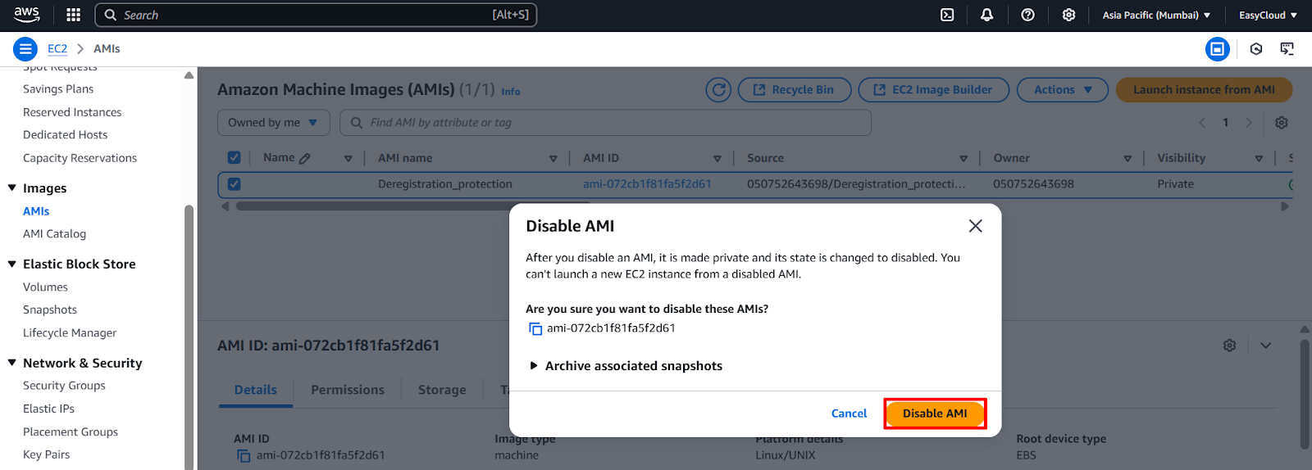Switch to the Storage tab
This screenshot has width=1312, height=470.
(x=442, y=391)
